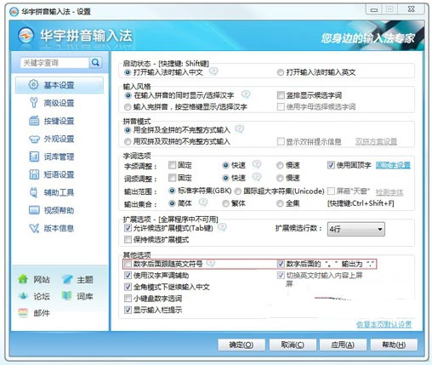Open 邮件 mail icon

pos(23,313)
